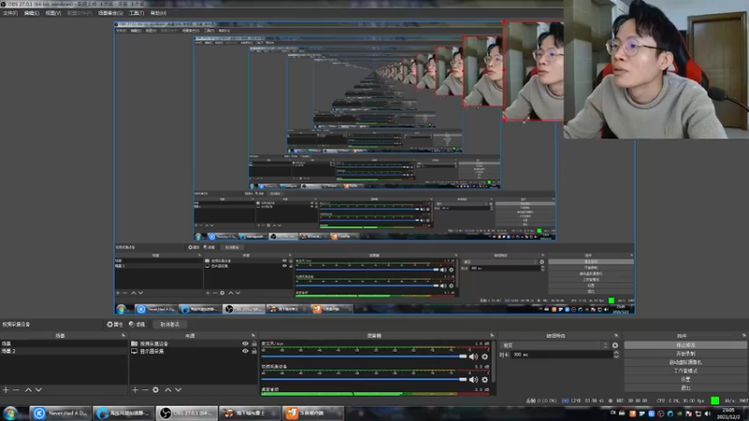Open the File menu
Image resolution: width=749 pixels, height=421 pixels.
point(10,13)
